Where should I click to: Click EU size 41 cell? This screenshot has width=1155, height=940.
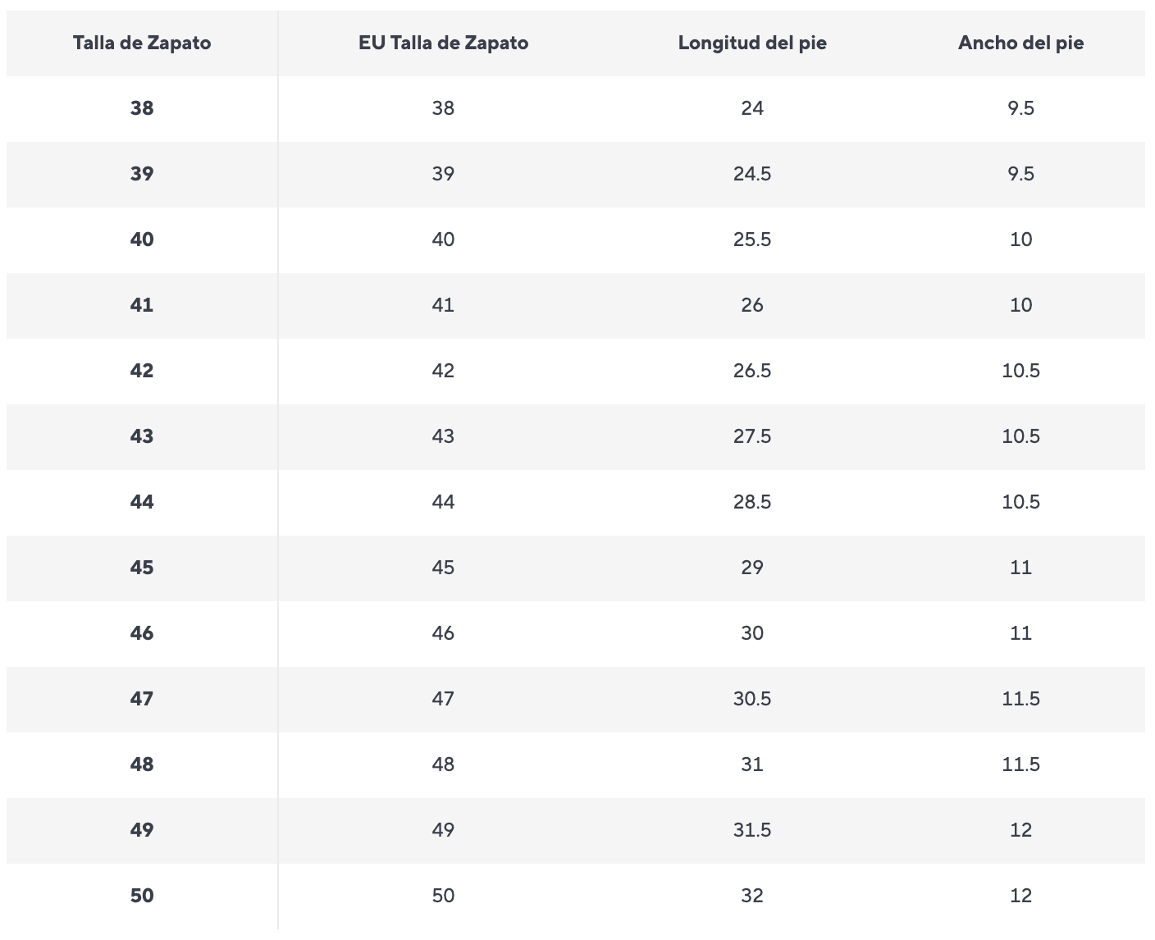443,305
